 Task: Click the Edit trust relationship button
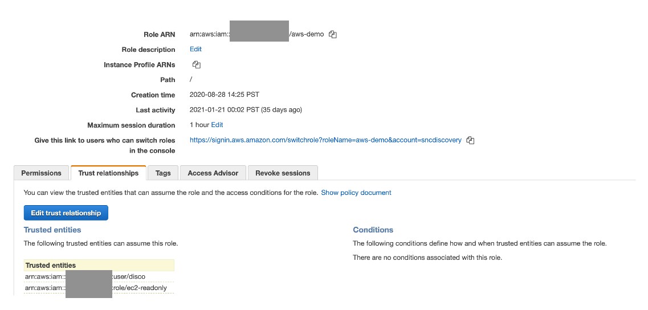tap(66, 213)
